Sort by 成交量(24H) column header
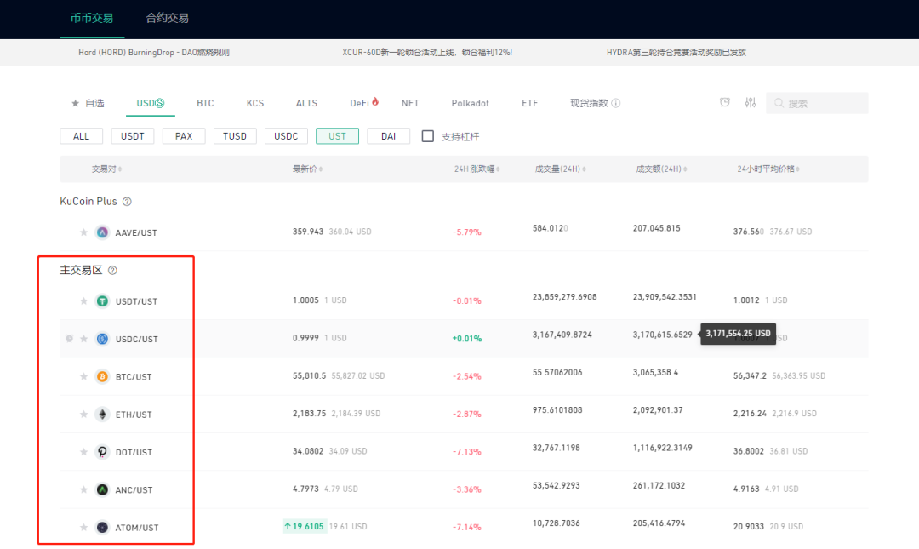The height and width of the screenshot is (549, 919). tap(560, 169)
